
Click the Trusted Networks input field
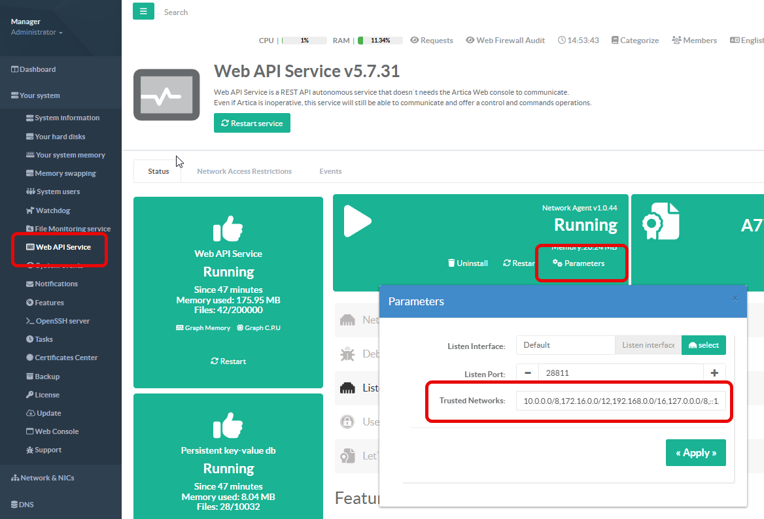coord(620,400)
